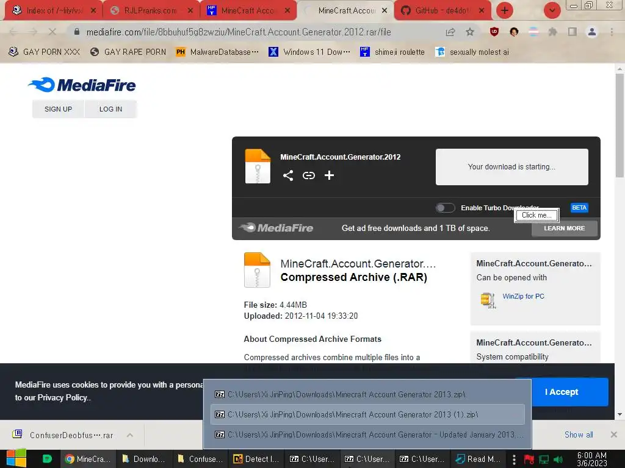
Task: Click the LOG IN button
Action: pyautogui.click(x=111, y=109)
